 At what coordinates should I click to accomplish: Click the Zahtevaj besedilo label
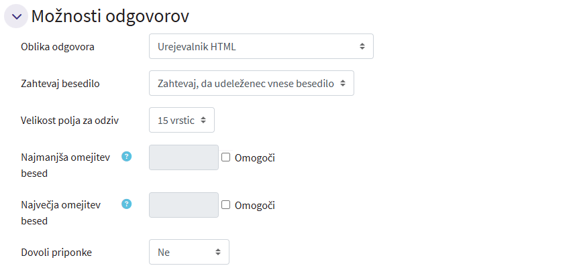point(61,84)
